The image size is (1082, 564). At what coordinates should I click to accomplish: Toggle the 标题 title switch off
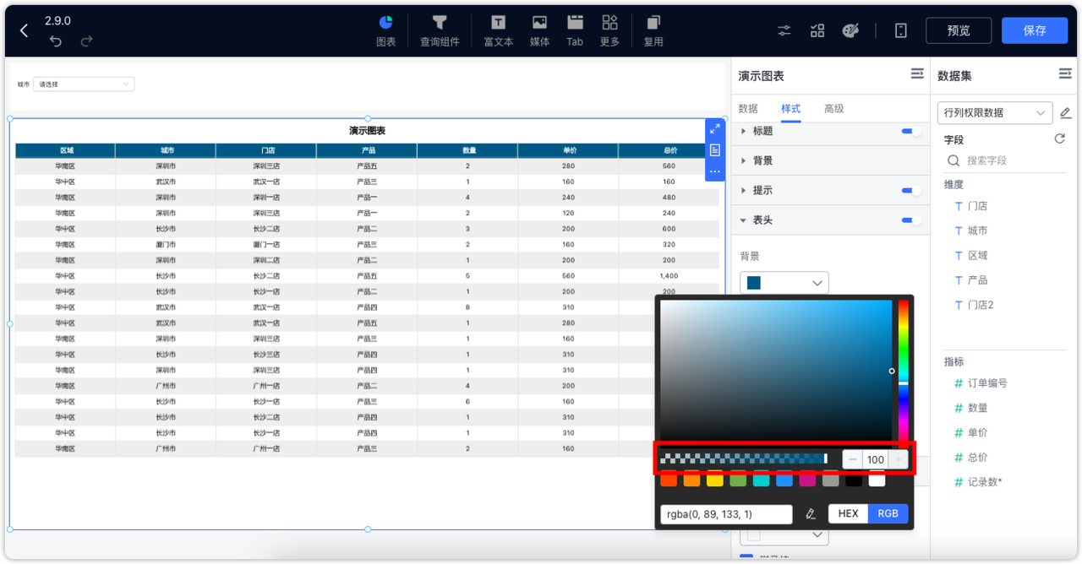coord(909,131)
